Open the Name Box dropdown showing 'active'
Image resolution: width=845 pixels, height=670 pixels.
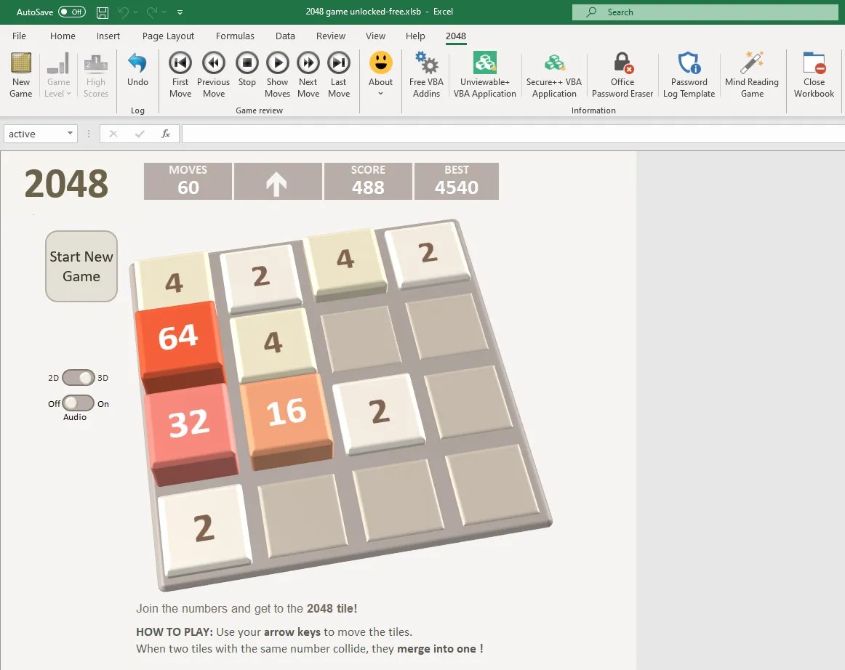pos(71,134)
